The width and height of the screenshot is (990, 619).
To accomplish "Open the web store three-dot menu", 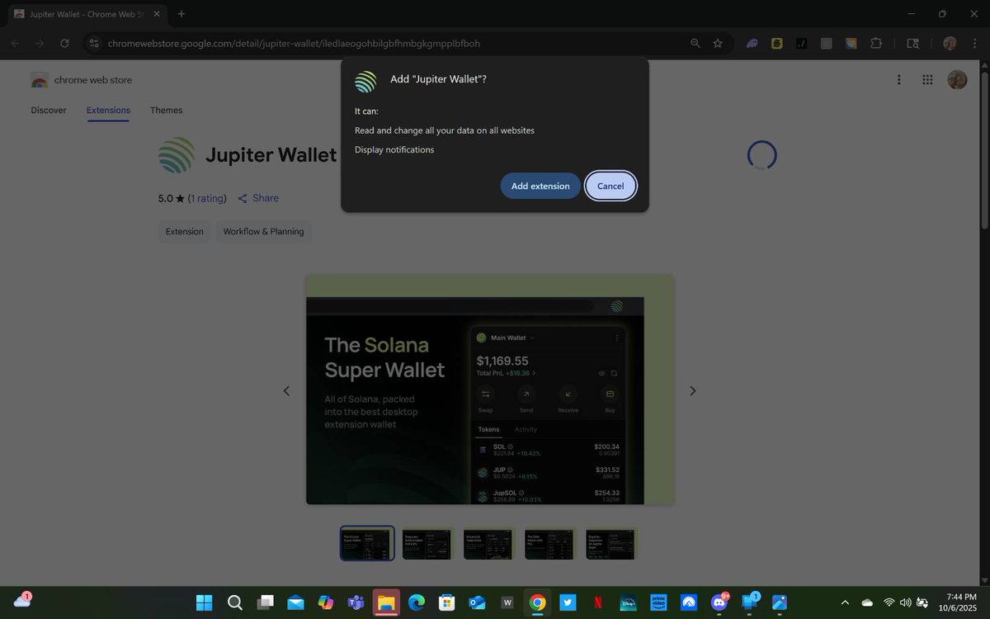I will click(898, 79).
